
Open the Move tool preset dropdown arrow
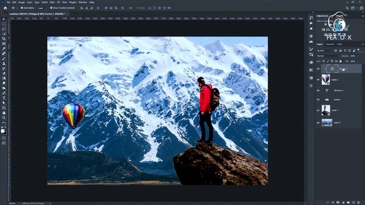(17, 8)
